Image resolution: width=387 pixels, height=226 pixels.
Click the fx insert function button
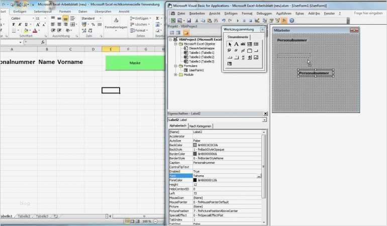click(43, 42)
